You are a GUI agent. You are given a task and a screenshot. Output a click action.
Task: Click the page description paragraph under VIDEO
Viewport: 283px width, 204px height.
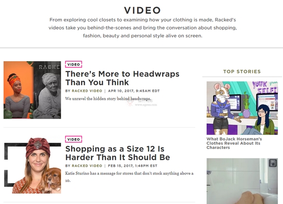click(x=142, y=28)
